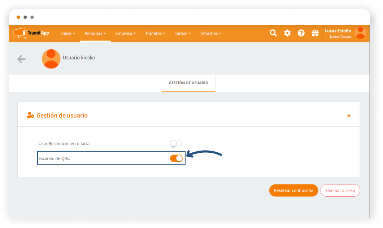Expand the Personas dropdown menu

[95, 33]
